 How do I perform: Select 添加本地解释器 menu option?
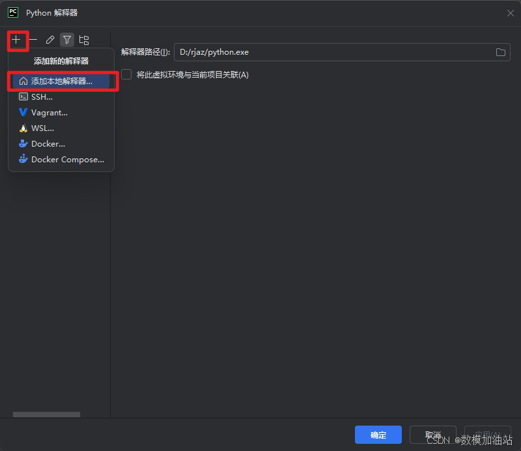pos(61,81)
